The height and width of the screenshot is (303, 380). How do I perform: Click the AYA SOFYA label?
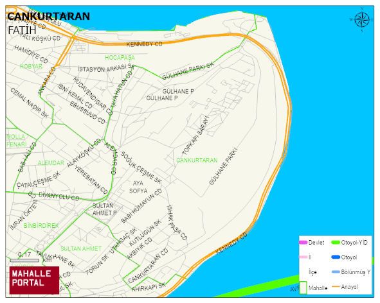pyautogui.click(x=138, y=187)
